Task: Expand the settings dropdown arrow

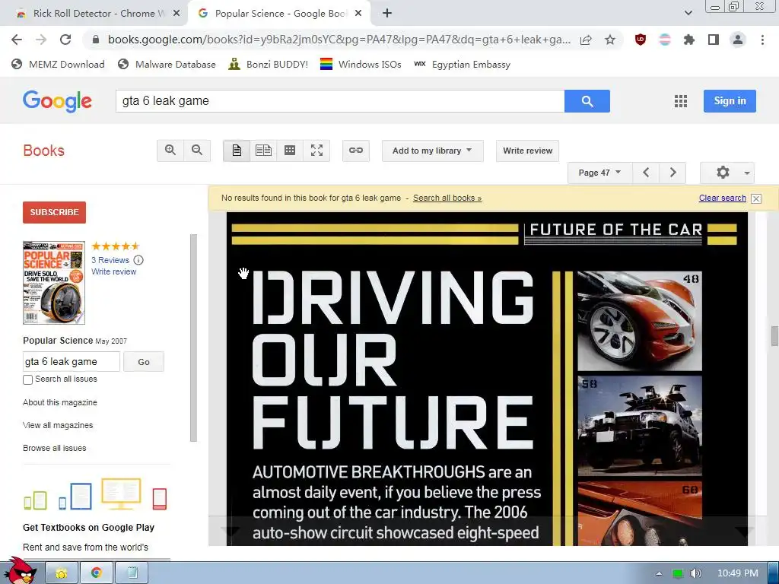Action: pos(747,173)
